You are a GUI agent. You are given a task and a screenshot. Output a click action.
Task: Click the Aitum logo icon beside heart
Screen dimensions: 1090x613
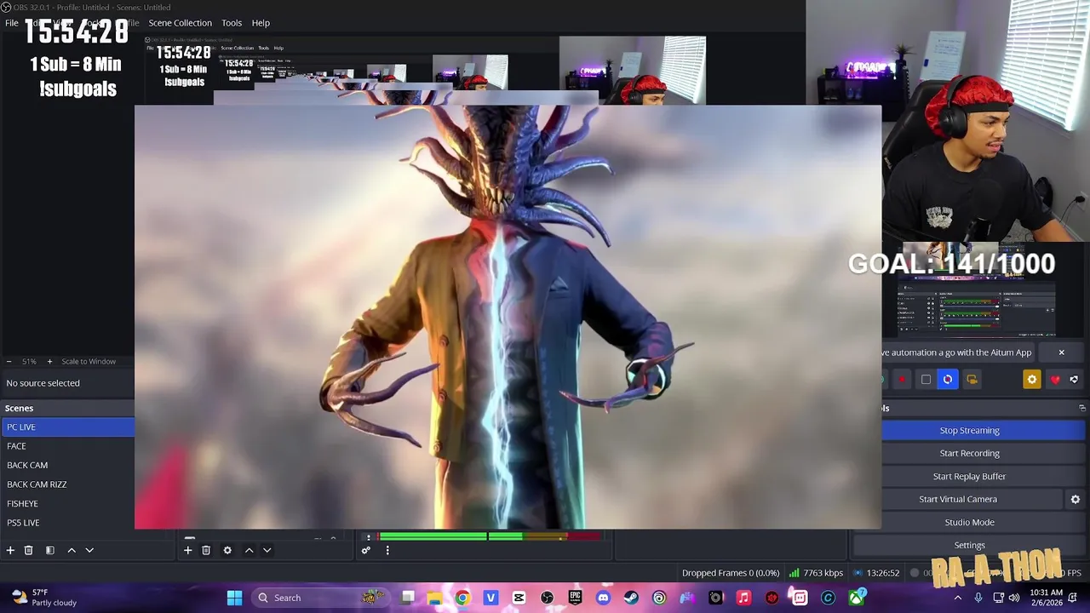click(x=1074, y=380)
